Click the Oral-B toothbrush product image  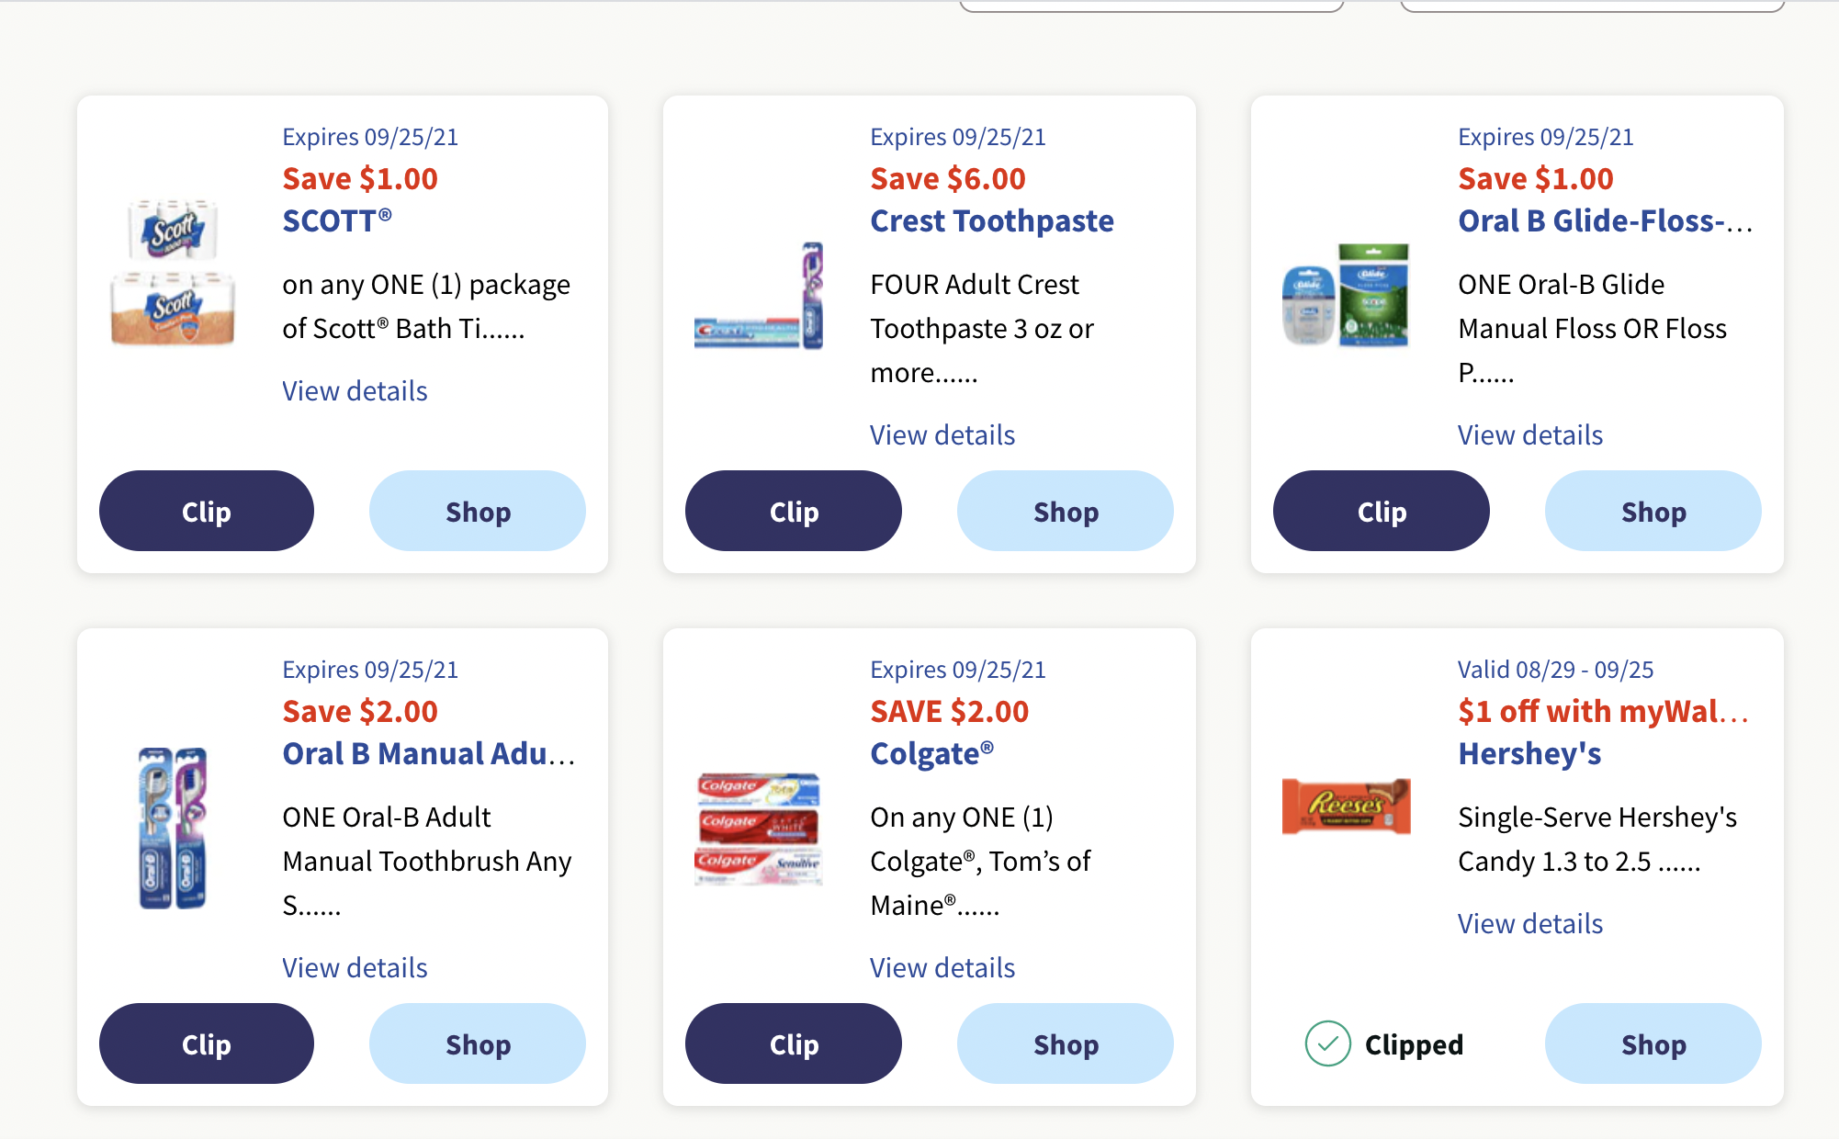[x=173, y=828]
